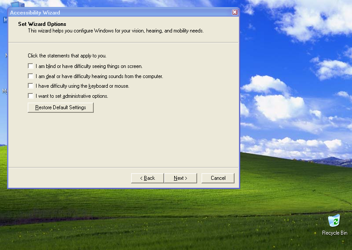Close the Accessibility Wizard window
The width and height of the screenshot is (352, 250).
[235, 12]
